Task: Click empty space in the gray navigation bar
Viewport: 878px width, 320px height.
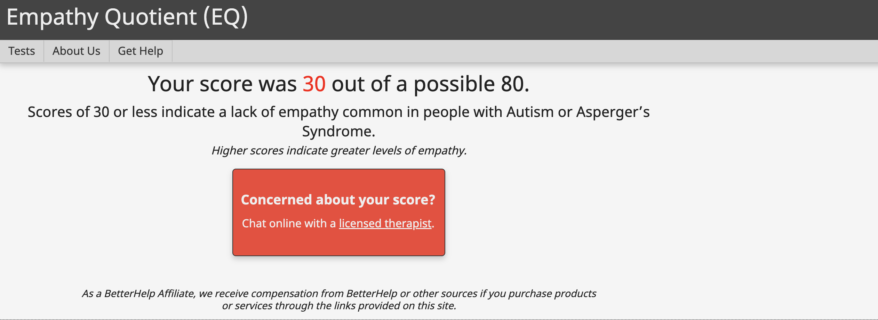Action: click(x=522, y=51)
